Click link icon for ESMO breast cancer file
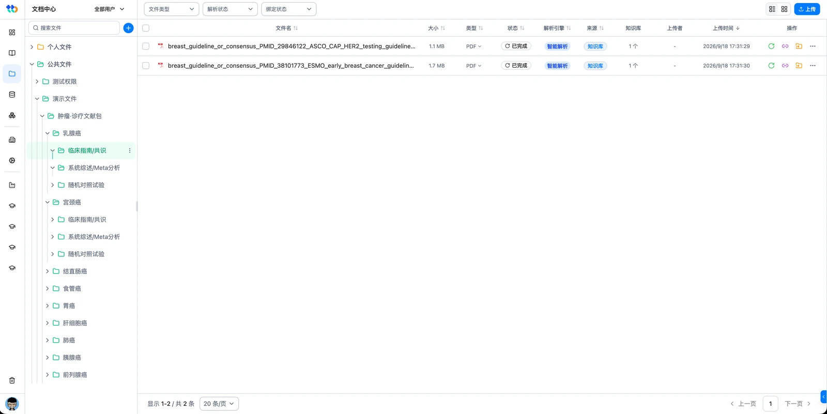The image size is (827, 414). pyautogui.click(x=785, y=66)
